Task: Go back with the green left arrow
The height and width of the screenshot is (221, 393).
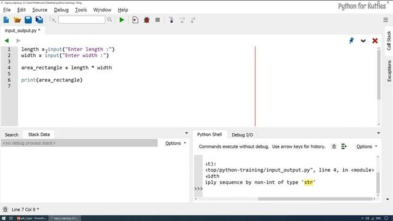Action: (7, 41)
